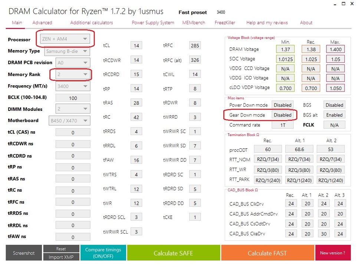
Task: Maximize the DRAM Calculator window
Action: point(344,3)
